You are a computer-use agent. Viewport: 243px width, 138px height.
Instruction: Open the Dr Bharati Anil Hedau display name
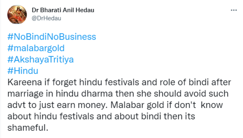63,10
